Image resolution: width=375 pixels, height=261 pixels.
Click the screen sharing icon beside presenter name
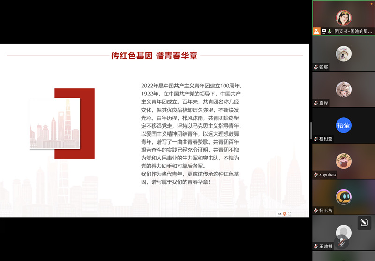coord(324,31)
